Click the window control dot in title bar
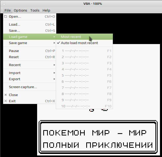Viewport: 162px width, 157px height. (4, 4)
